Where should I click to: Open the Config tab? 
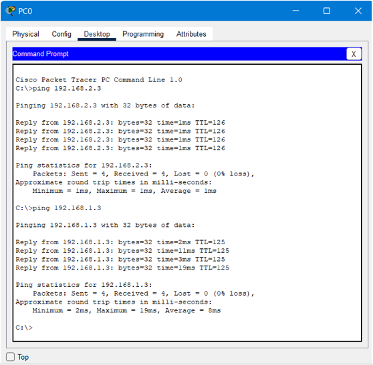coord(61,34)
